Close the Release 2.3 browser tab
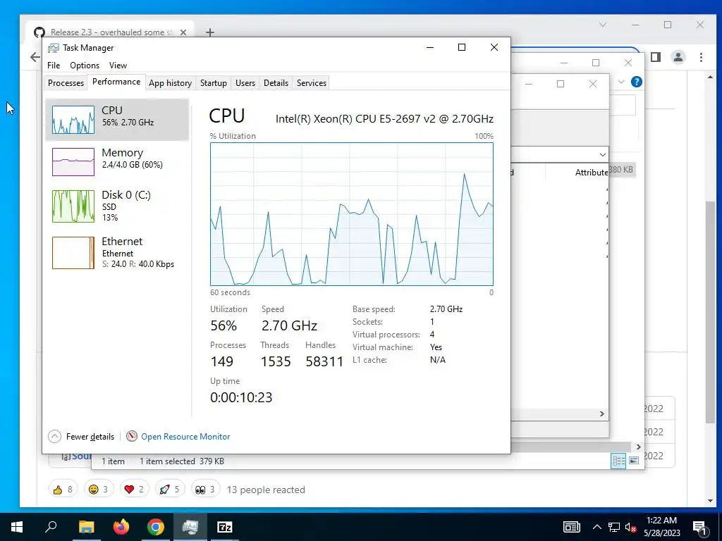Screen dimensions: 722x541 point(183,32)
